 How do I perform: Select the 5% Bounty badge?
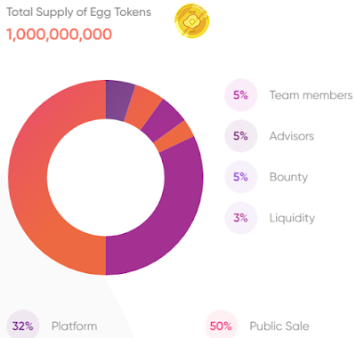(240, 177)
